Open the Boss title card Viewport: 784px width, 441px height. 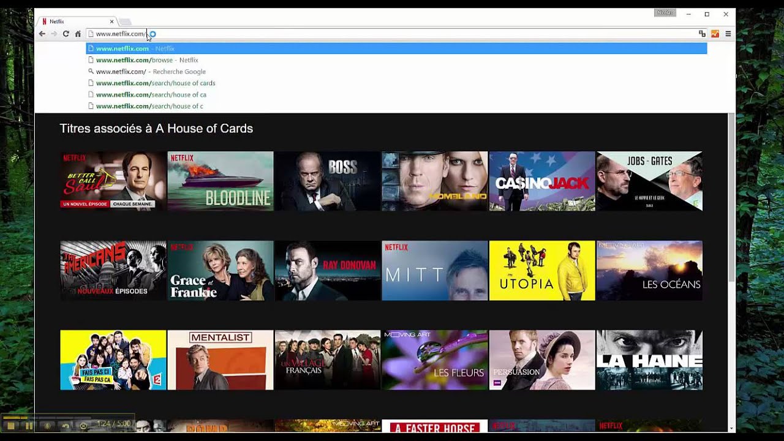[x=328, y=181]
